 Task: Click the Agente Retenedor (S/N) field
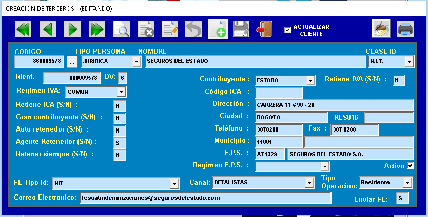[x=120, y=143]
